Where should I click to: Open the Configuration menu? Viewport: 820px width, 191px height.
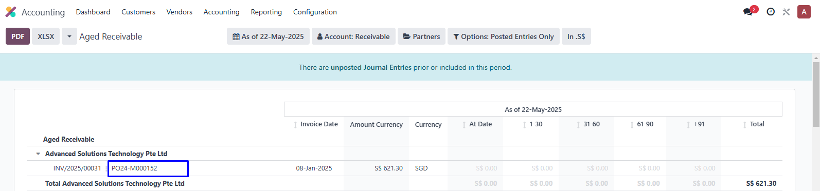point(315,12)
